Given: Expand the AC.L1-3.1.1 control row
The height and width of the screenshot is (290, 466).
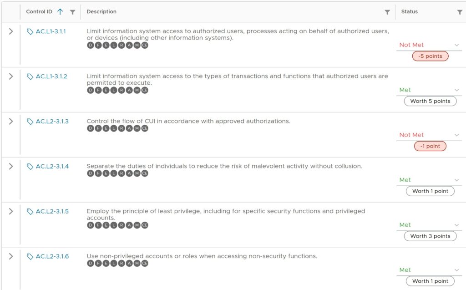Looking at the screenshot, I should point(11,31).
